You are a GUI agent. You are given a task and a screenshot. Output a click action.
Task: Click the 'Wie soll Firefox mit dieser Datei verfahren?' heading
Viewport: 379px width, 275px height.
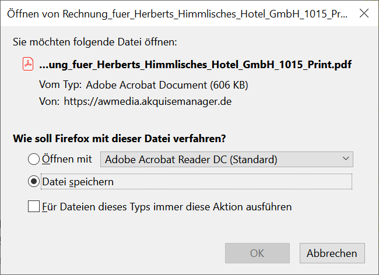[x=120, y=139]
